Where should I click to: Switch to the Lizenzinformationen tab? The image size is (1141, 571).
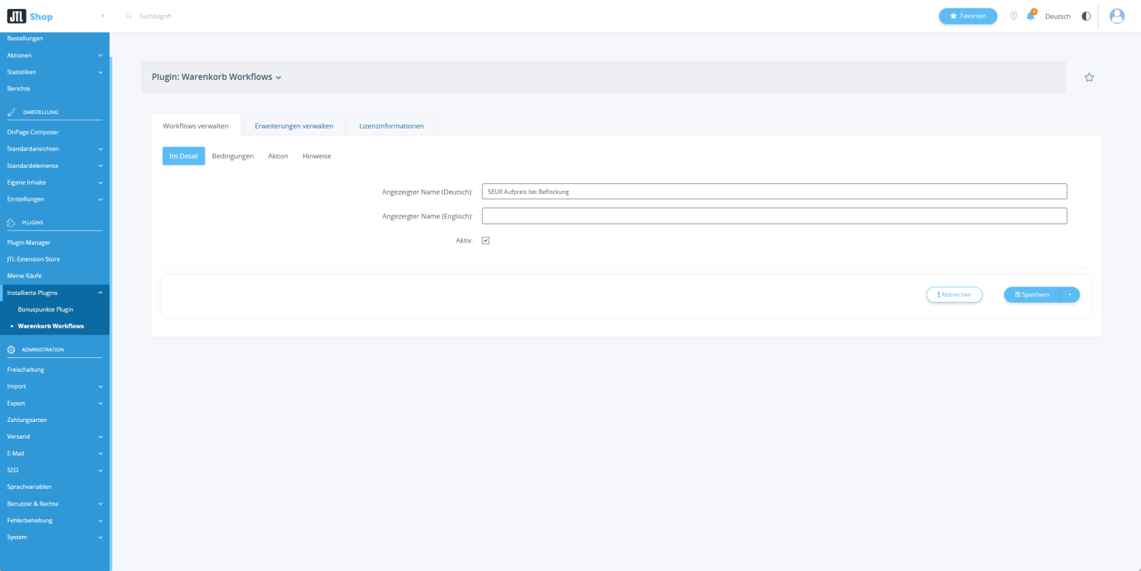[x=391, y=125]
